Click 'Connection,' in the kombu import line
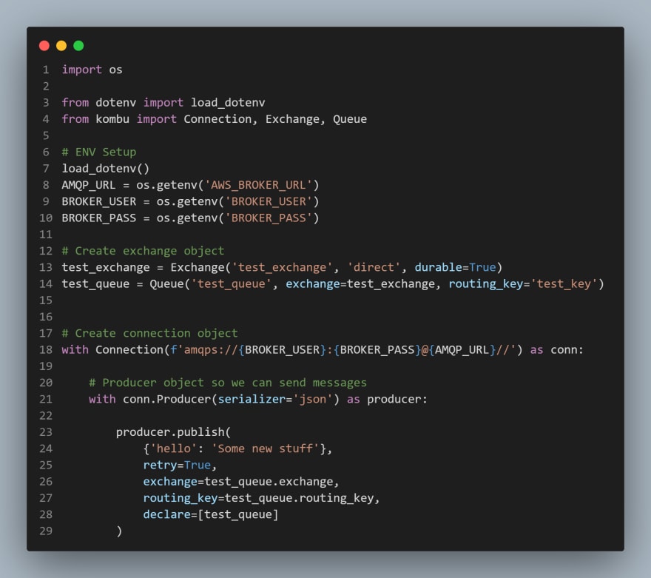The width and height of the screenshot is (651, 578). pyautogui.click(x=220, y=119)
